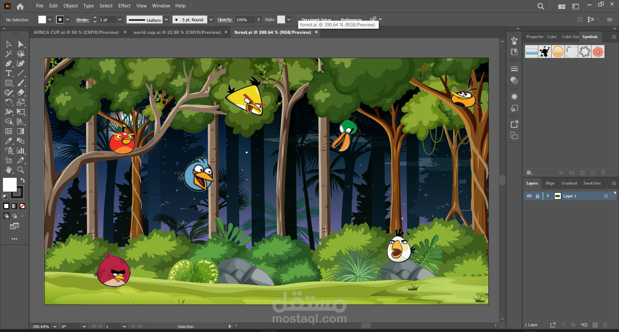The height and width of the screenshot is (332, 619).
Task: Open the search icon in the title bar
Action: (x=541, y=6)
